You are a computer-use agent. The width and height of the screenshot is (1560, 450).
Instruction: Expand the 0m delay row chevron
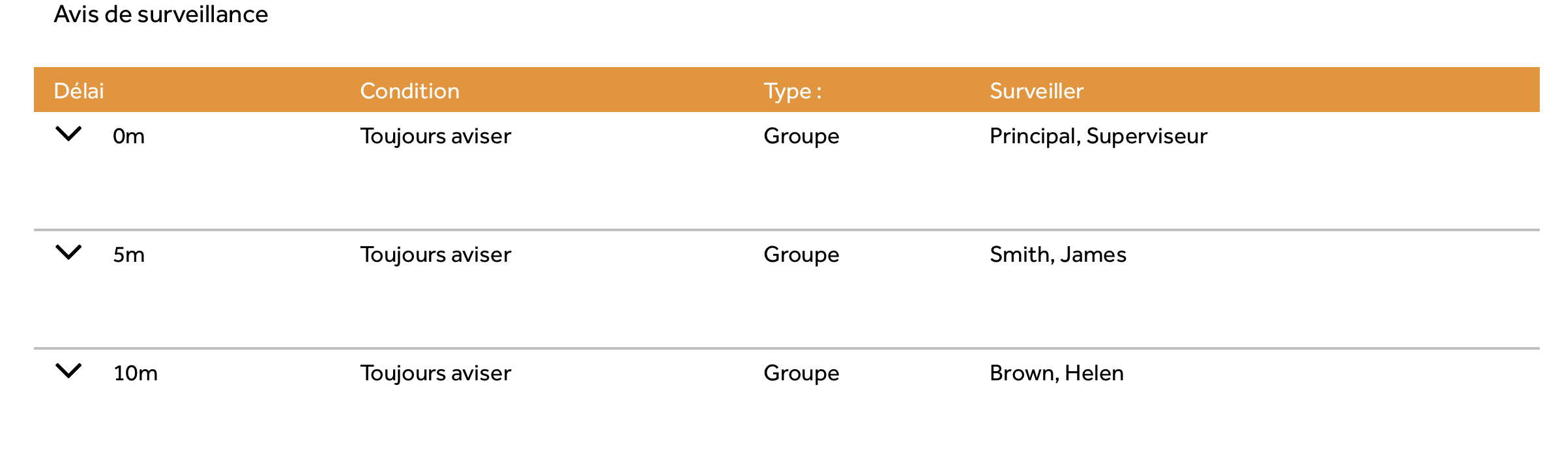coord(68,134)
